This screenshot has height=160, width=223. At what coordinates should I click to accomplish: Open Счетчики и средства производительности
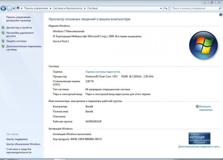19,151
